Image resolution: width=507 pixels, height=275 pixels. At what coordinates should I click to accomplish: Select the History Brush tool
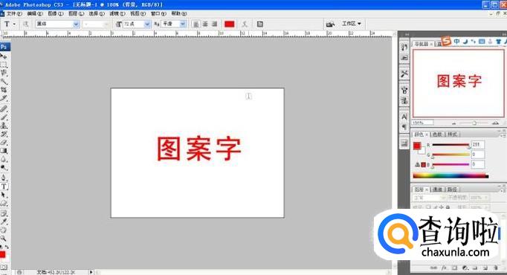[4, 134]
